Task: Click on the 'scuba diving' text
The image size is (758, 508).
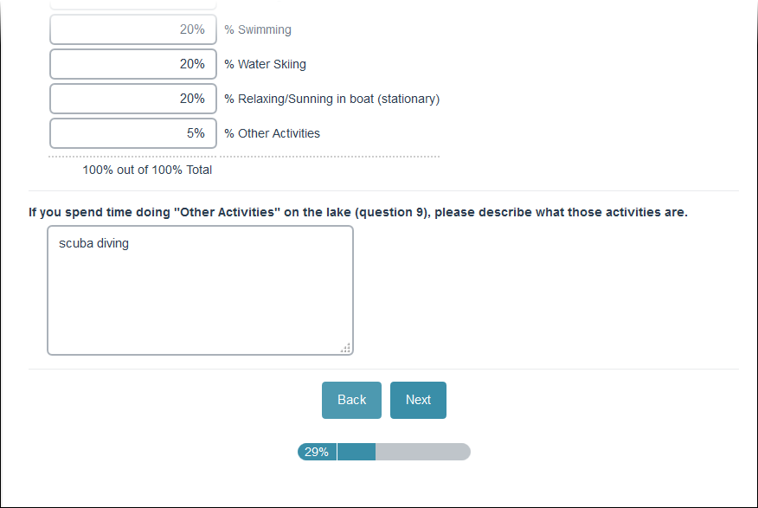Action: (x=93, y=244)
